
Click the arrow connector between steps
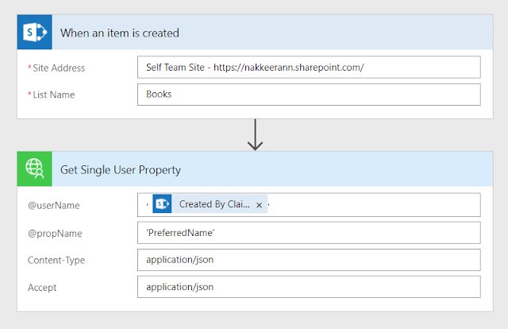pyautogui.click(x=256, y=135)
